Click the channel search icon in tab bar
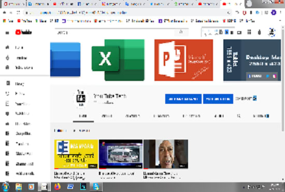The width and height of the screenshot is (285, 192). 239,116
